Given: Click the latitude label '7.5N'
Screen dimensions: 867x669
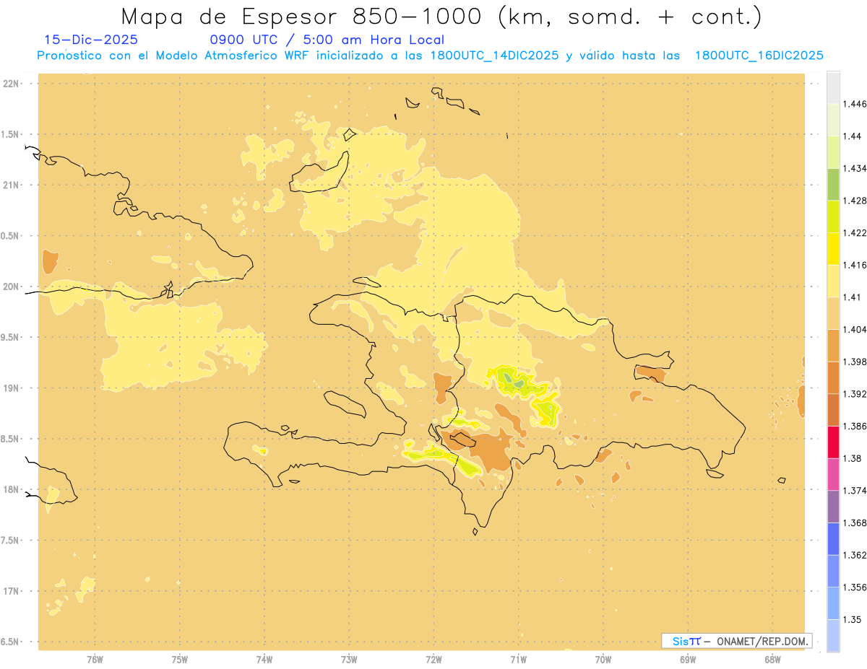Looking at the screenshot, I should [10, 541].
